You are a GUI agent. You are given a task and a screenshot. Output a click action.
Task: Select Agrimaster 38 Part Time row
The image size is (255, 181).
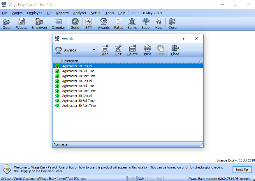coord(128,76)
